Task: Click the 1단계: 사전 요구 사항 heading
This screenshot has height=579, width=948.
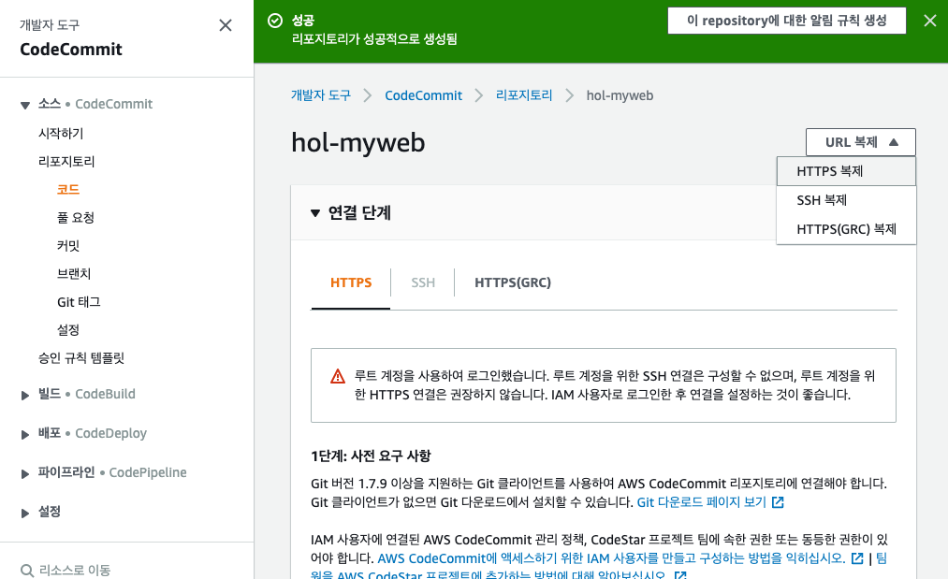Action: pyautogui.click(x=371, y=456)
